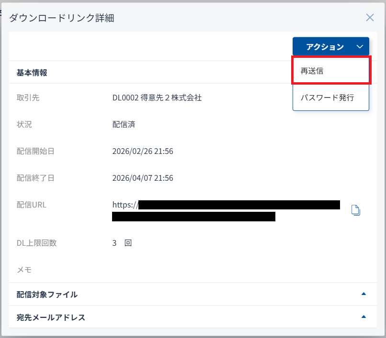Click the customer name DL0002 得意先２株式会社
Viewport: 386px width, 338px height.
157,98
